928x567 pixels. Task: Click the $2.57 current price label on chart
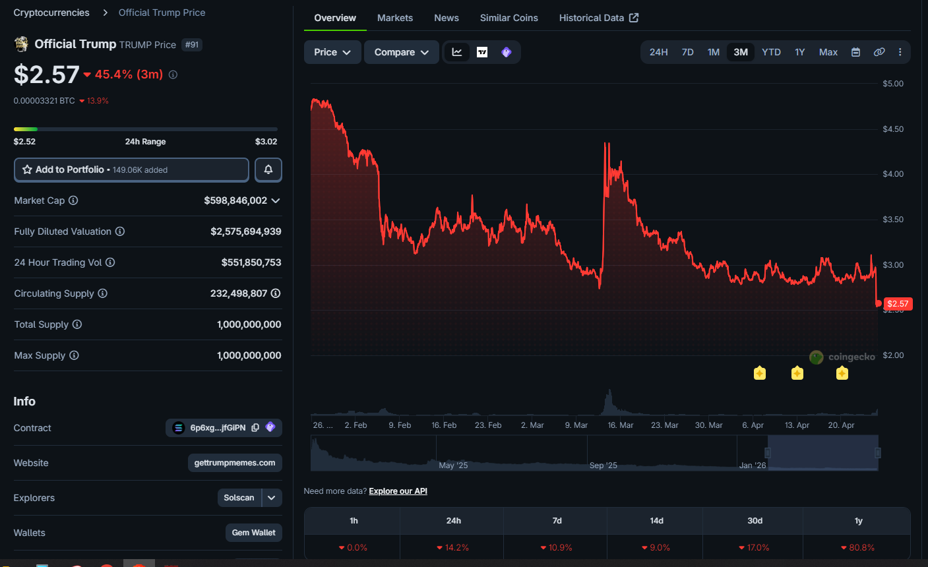click(x=898, y=304)
